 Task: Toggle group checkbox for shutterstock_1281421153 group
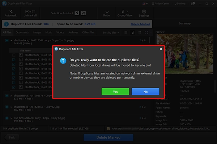7,107
